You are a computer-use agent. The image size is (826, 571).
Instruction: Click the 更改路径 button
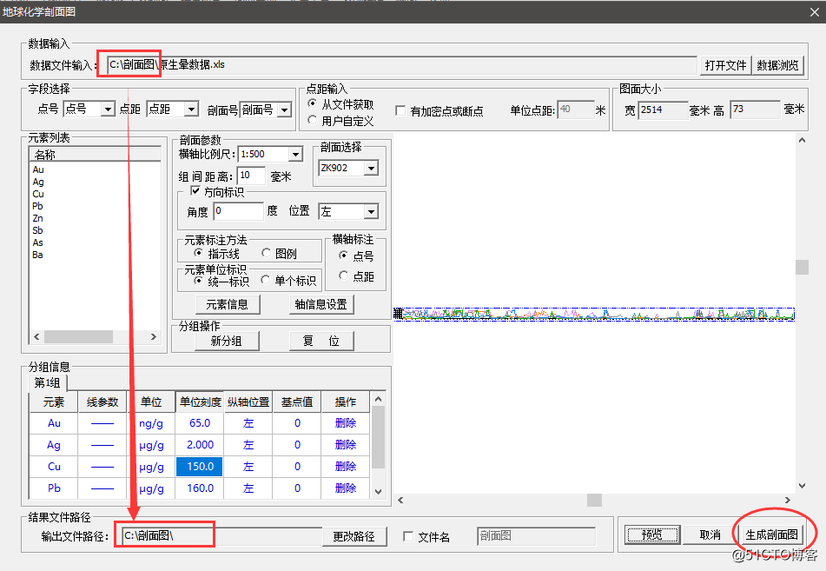click(354, 537)
